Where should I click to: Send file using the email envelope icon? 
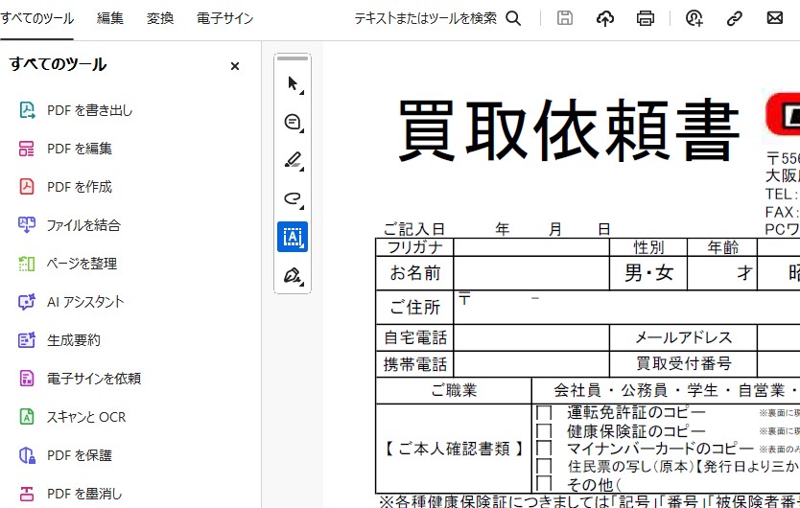775,18
